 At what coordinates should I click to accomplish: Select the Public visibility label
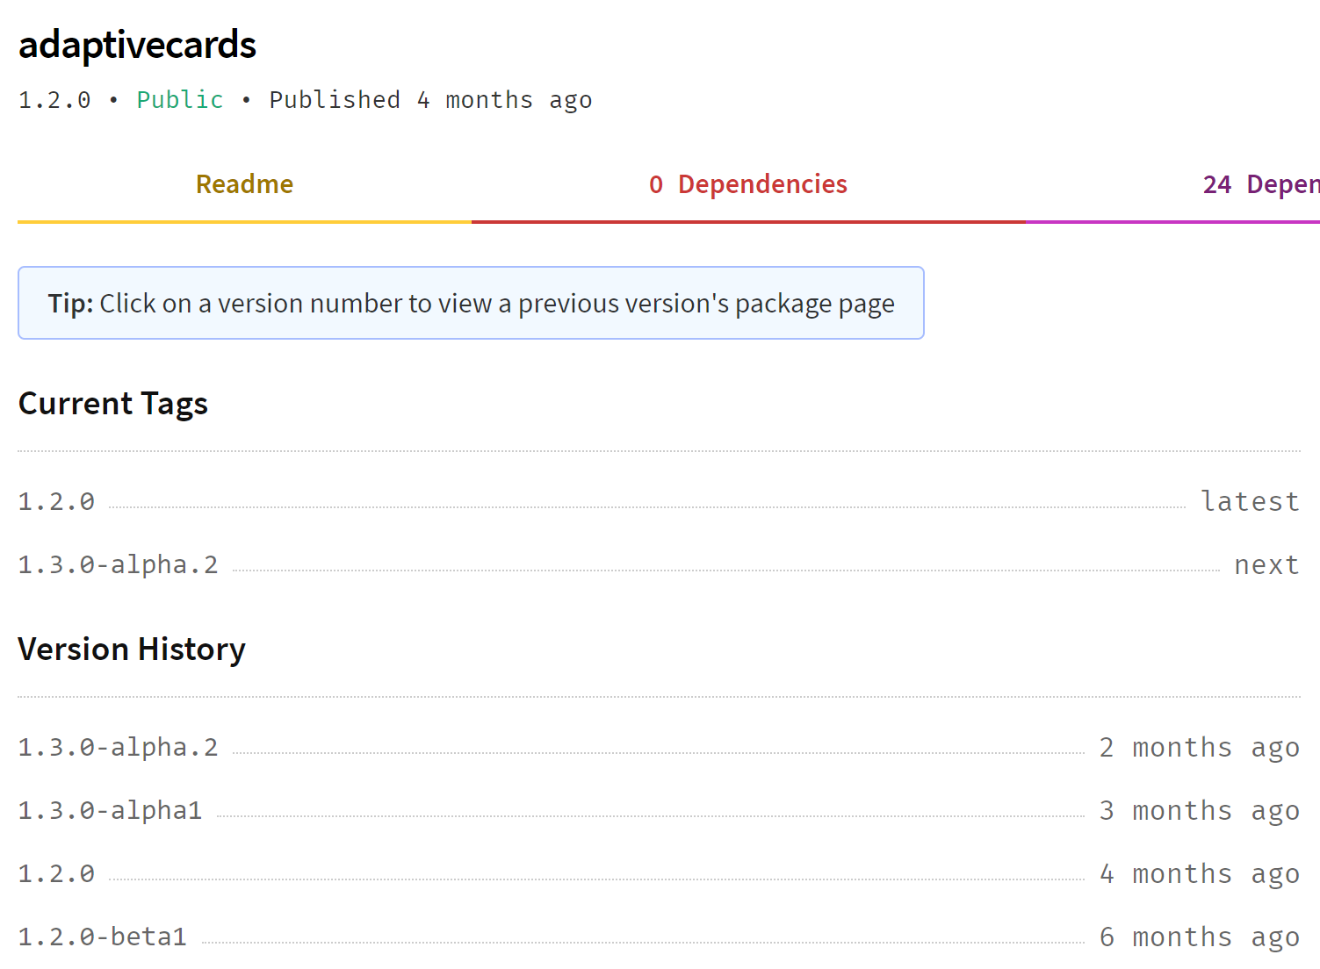click(x=179, y=100)
